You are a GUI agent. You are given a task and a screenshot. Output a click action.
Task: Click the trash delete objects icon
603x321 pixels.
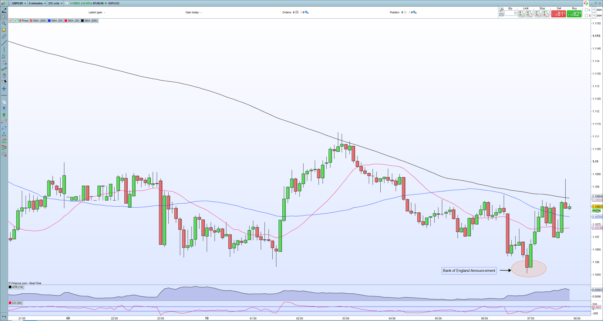[4, 76]
